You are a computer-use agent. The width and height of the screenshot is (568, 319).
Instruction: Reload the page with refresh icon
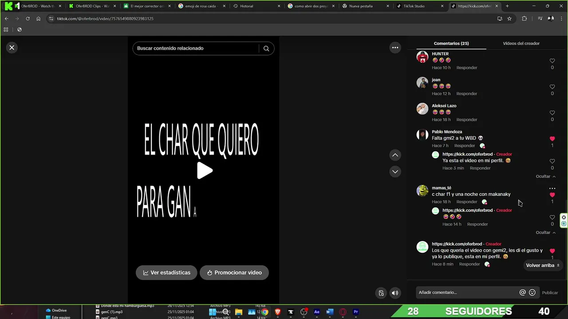point(28,19)
